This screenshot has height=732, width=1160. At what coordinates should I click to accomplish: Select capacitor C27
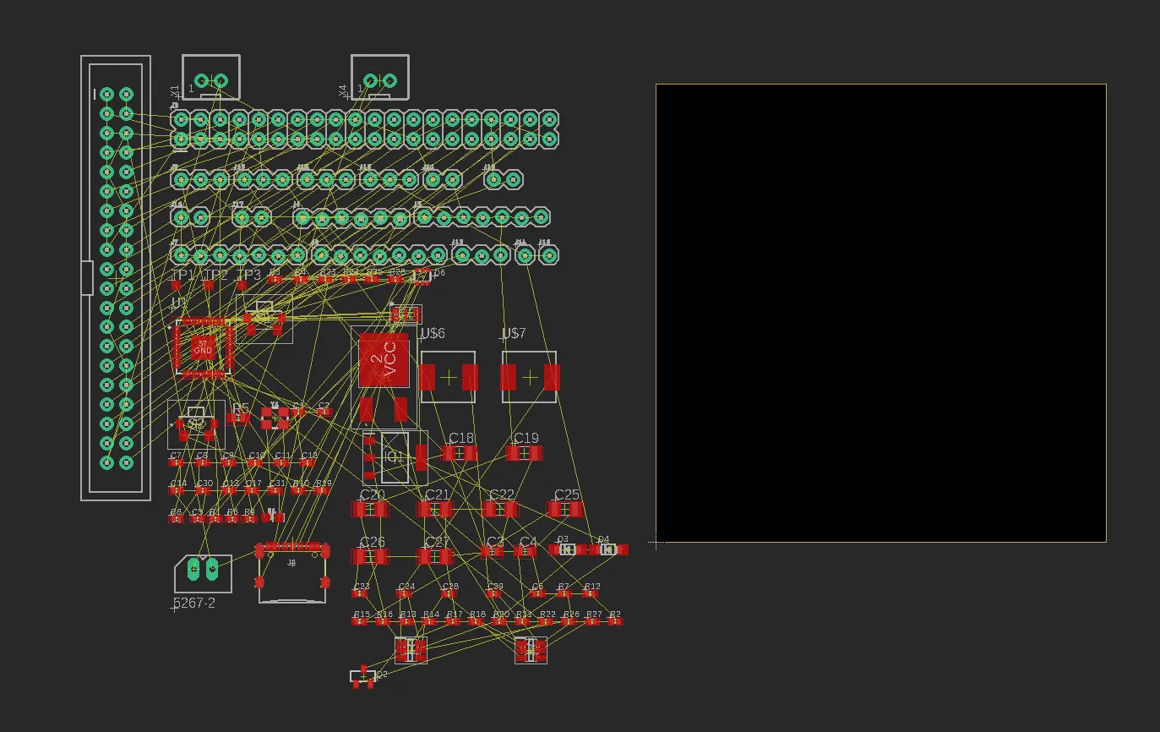click(435, 556)
